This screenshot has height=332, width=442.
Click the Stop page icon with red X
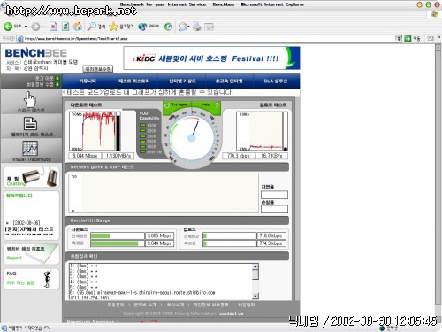coord(53,27)
